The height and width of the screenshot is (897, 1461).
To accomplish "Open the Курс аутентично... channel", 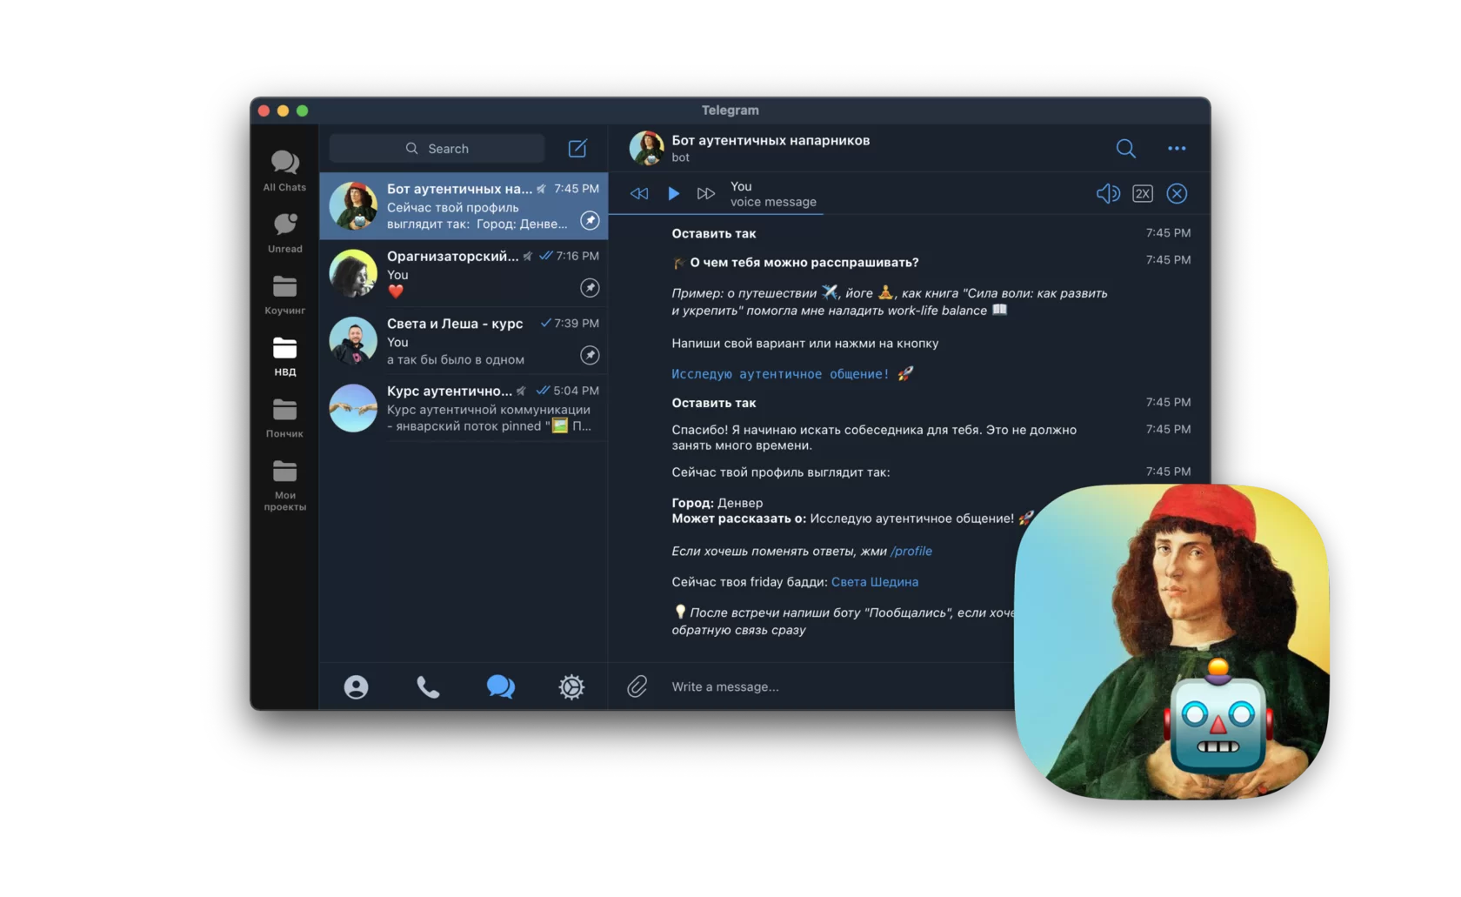I will coord(464,408).
